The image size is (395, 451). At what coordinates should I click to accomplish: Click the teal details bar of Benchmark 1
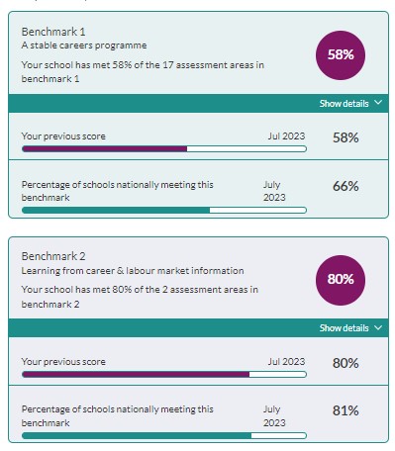pyautogui.click(x=198, y=104)
